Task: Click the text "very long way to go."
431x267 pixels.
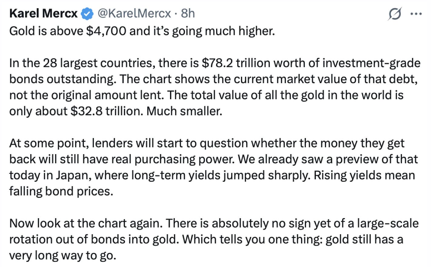Action: tap(62, 255)
